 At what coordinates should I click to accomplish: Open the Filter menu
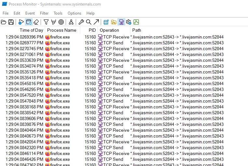(x=44, y=13)
